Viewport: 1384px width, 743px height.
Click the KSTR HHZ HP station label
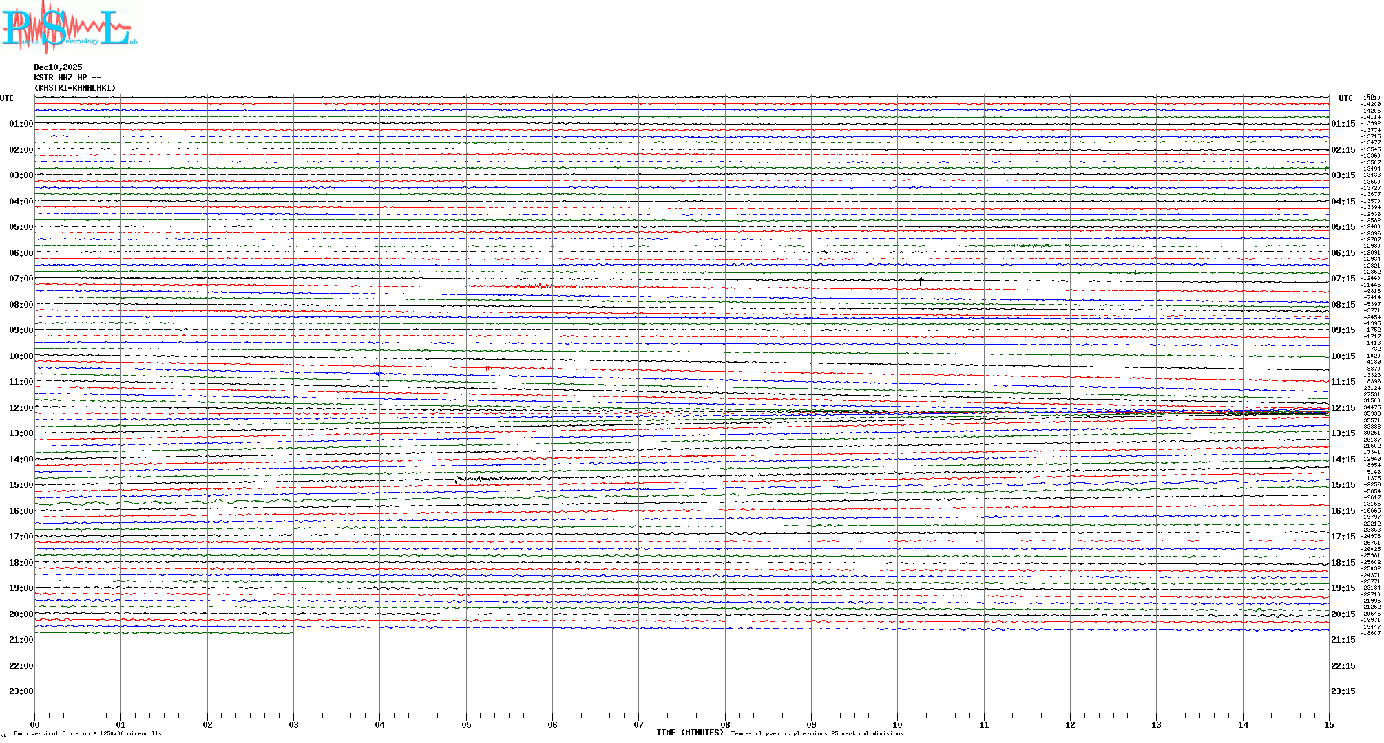tap(67, 78)
